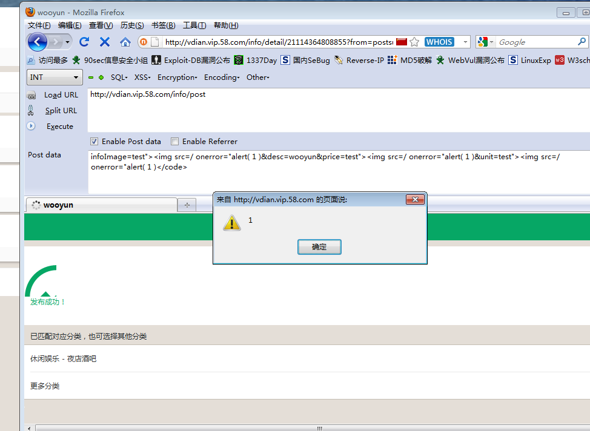Click Load URL in HackBar

(53, 95)
